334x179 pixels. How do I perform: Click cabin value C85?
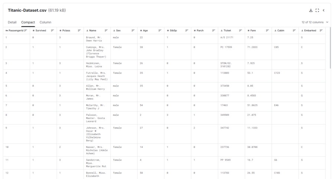[x=276, y=47]
